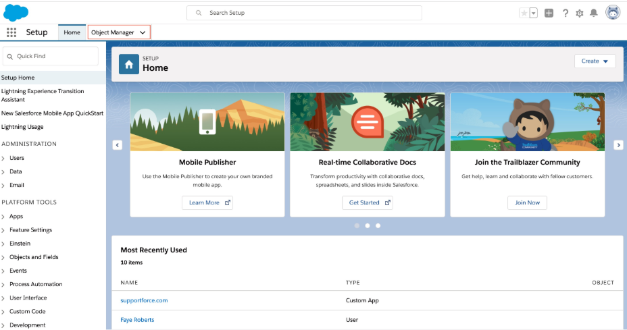Click the Search Setup field
Screen dimensions: 627x330
click(304, 13)
